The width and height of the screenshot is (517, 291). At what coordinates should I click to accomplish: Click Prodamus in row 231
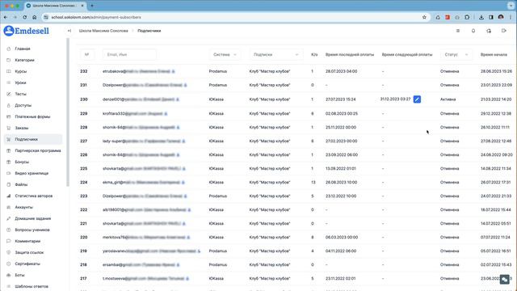point(217,85)
